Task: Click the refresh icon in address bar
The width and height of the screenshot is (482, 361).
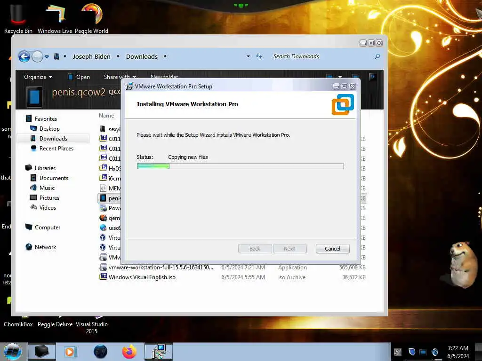Action: [259, 56]
